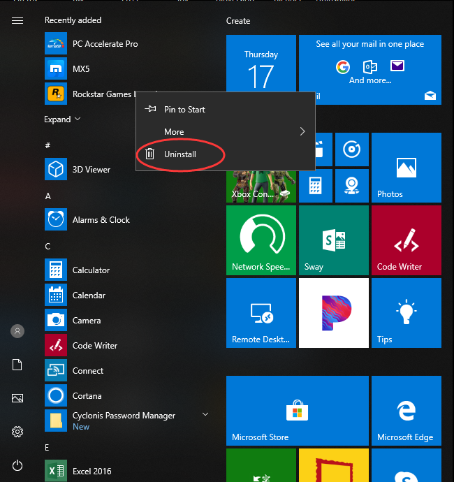Click the Rockstar Games launcher icon

pos(56,94)
